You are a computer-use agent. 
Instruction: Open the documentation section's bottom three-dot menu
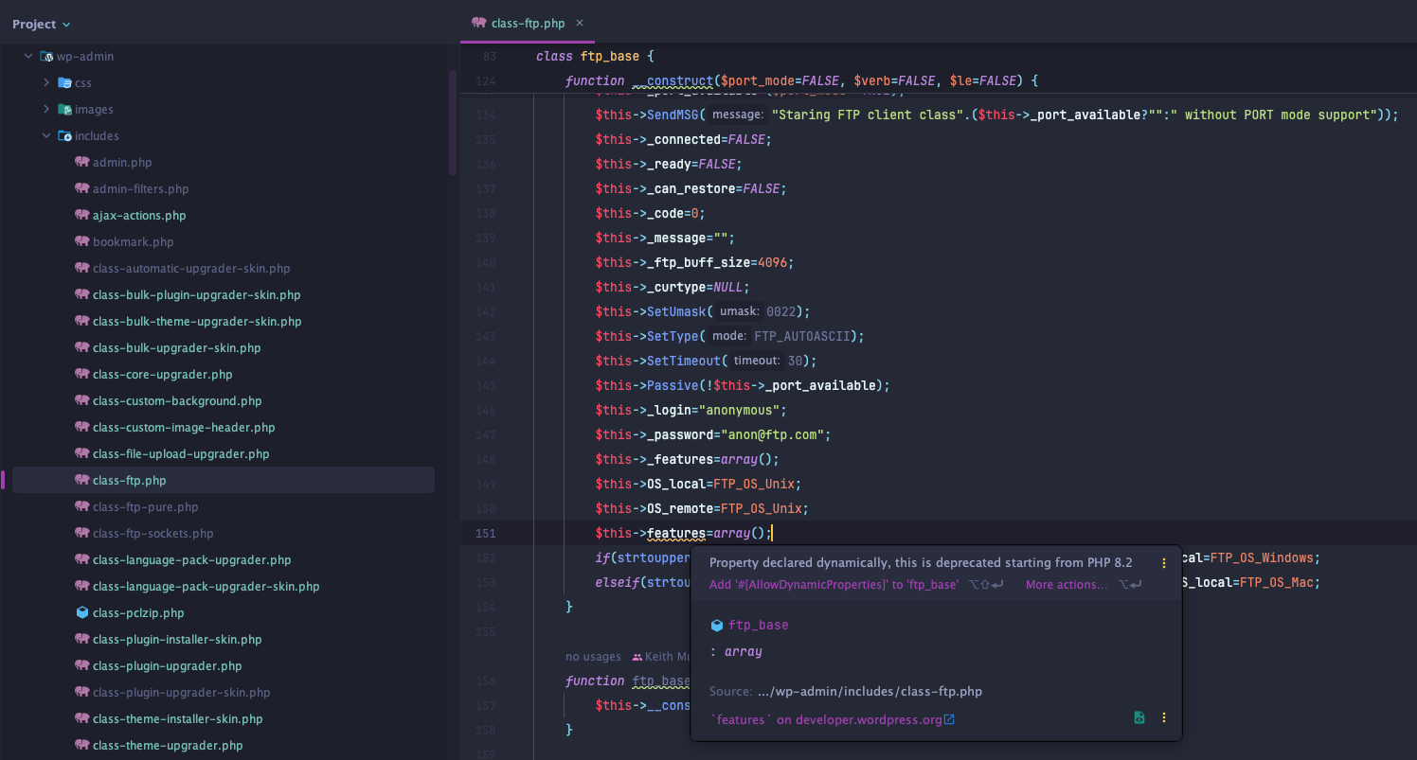pos(1164,717)
